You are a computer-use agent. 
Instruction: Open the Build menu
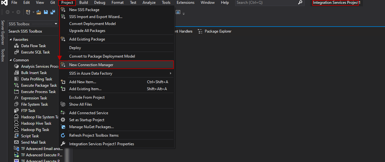tap(84, 3)
